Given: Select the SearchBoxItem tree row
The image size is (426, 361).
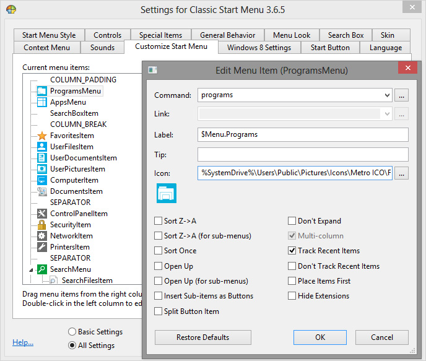Looking at the screenshot, I should click(x=74, y=113).
